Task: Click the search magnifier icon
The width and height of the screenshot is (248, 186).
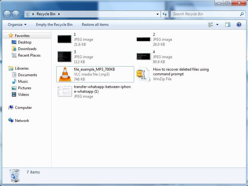Action: [242, 14]
